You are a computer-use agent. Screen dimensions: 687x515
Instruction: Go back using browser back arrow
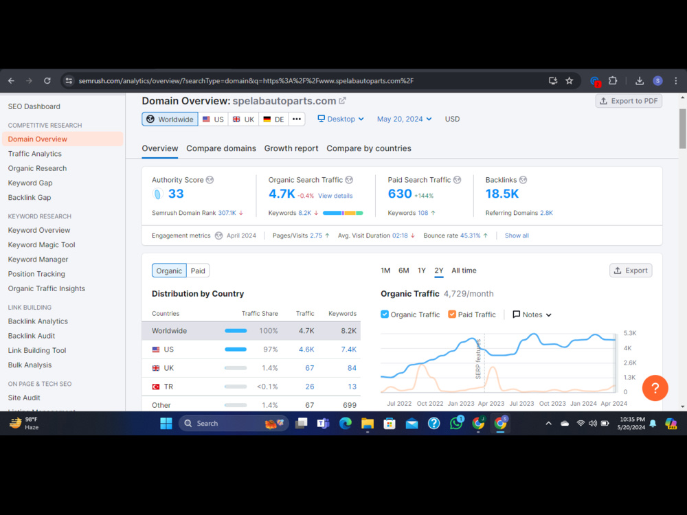click(x=12, y=80)
